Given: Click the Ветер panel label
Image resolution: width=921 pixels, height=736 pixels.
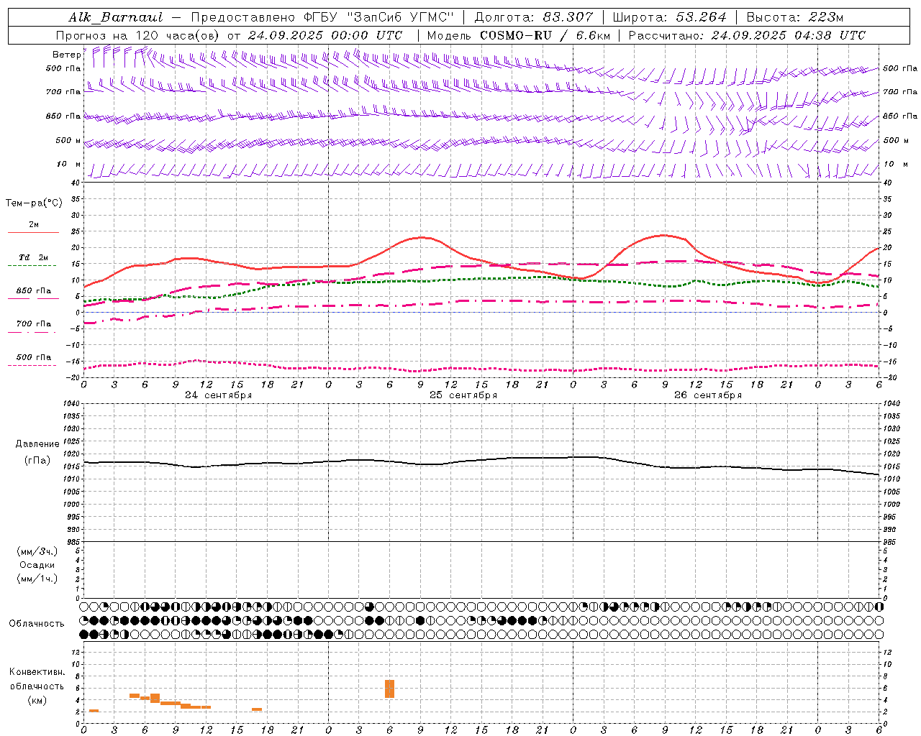Looking at the screenshot, I should pyautogui.click(x=66, y=55).
